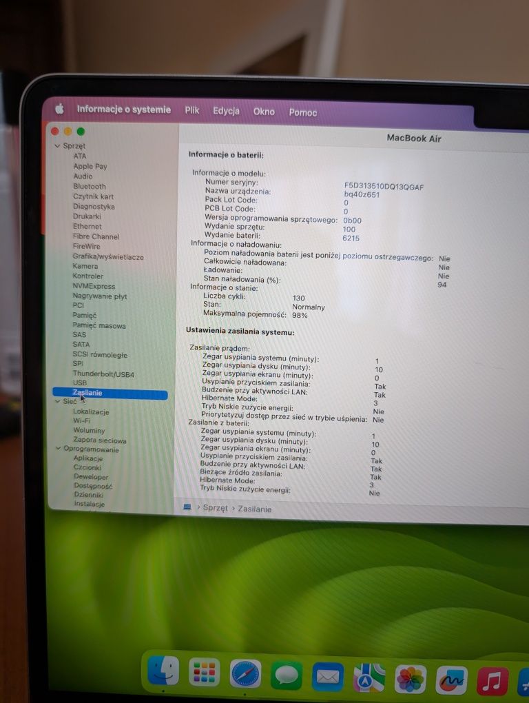Select Instalacje under Oprogramowanie

[89, 504]
